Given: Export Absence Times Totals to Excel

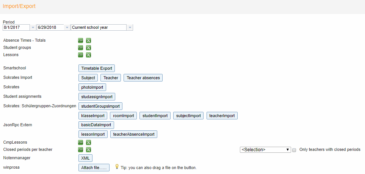Looking at the screenshot, I should 88,41.
